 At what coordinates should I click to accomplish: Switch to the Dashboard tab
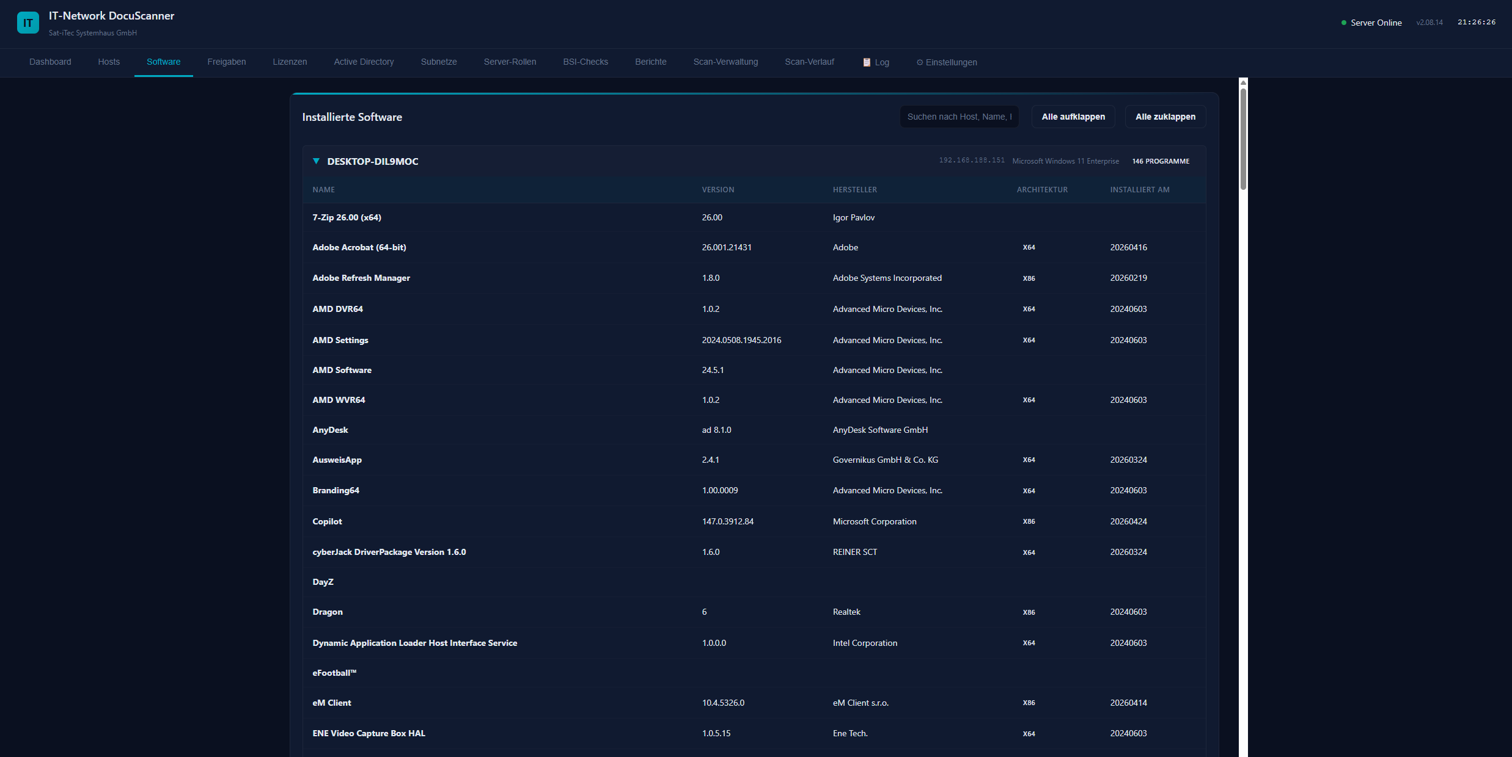point(50,62)
